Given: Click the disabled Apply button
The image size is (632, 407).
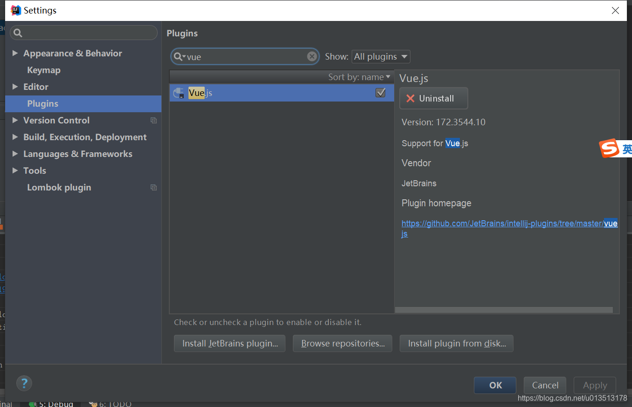Looking at the screenshot, I should point(595,385).
